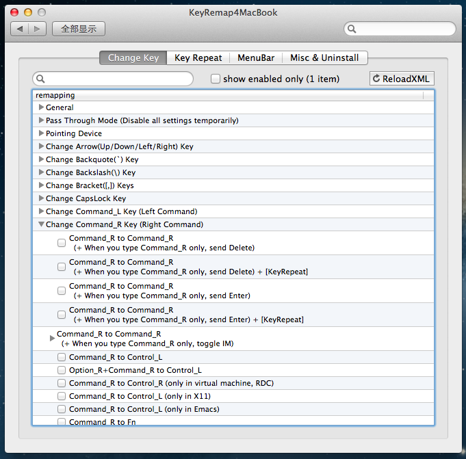Click the magnifier icon in toolbar search
Image resolution: width=466 pixels, height=459 pixels.
352,29
